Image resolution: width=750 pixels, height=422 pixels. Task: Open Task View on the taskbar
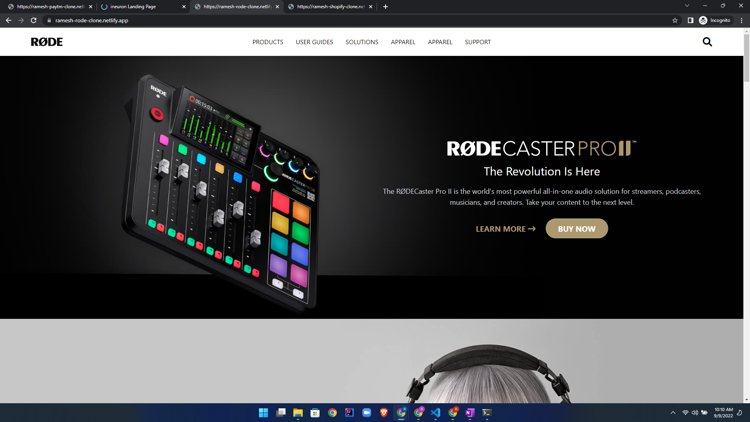(x=280, y=413)
